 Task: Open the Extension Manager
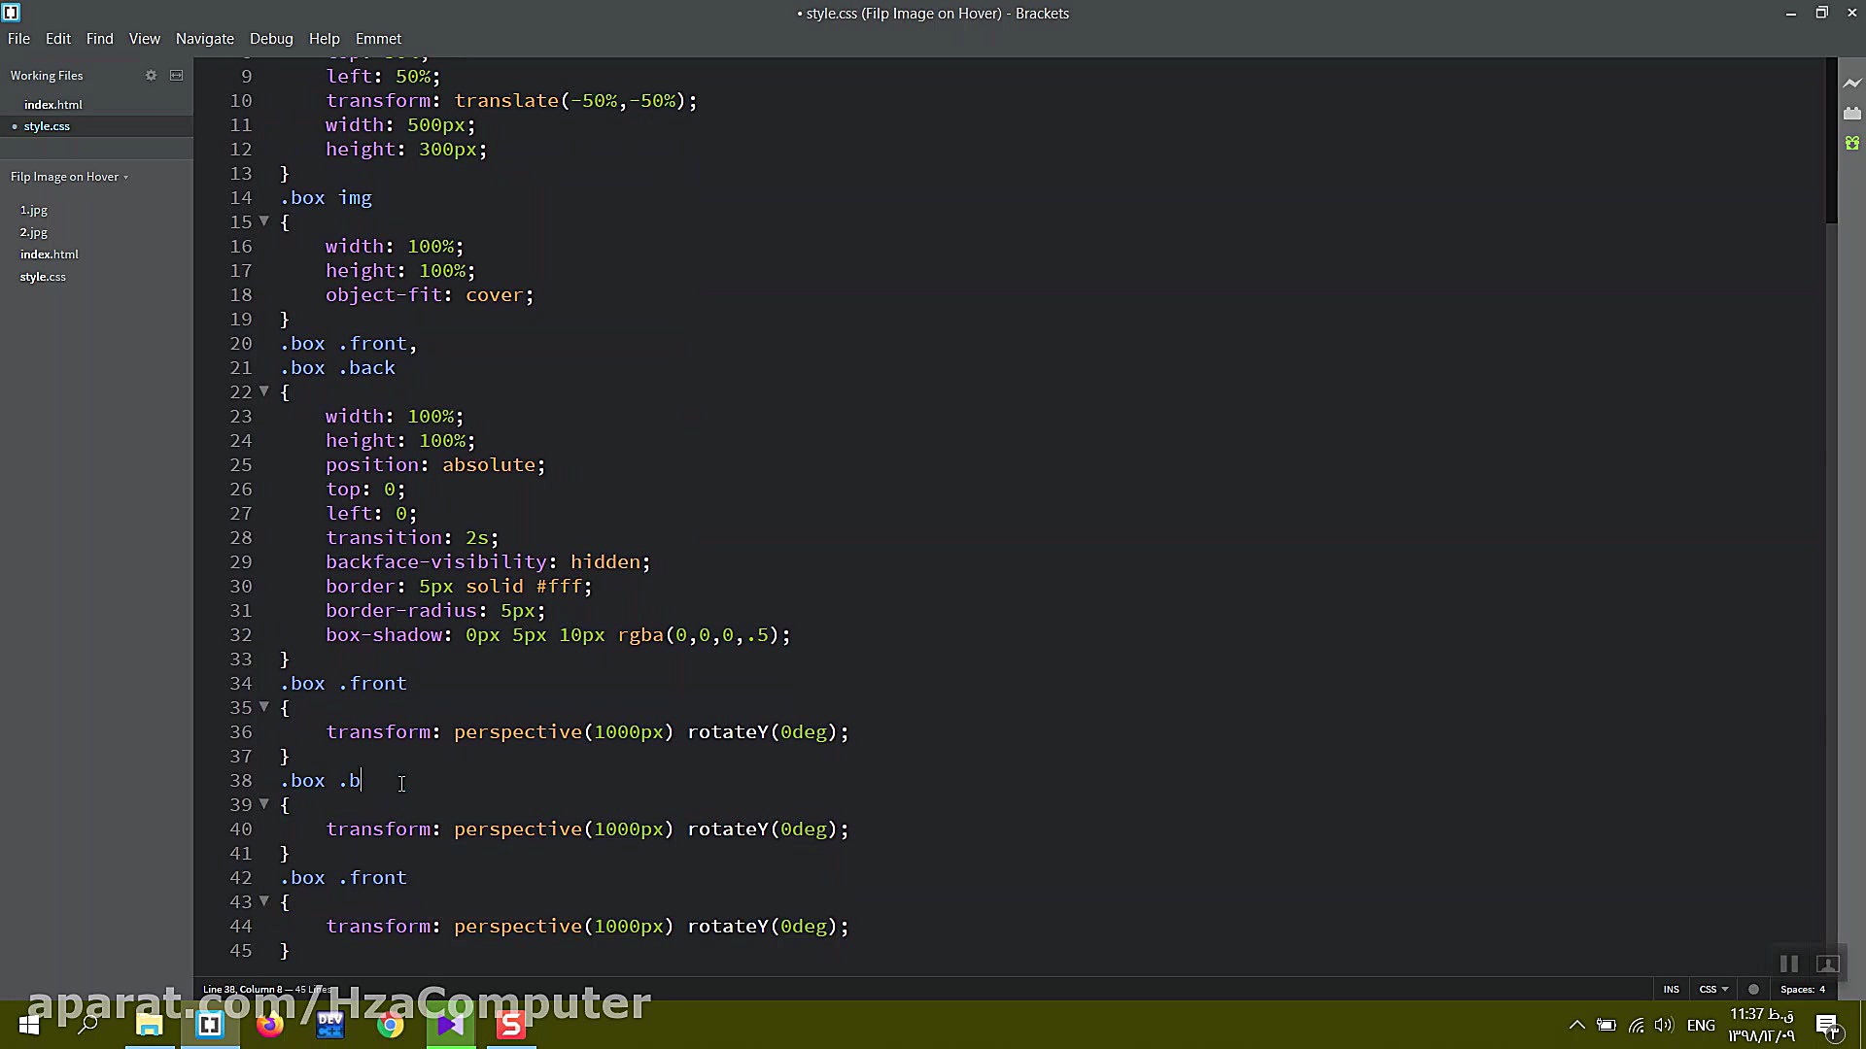point(1851,113)
